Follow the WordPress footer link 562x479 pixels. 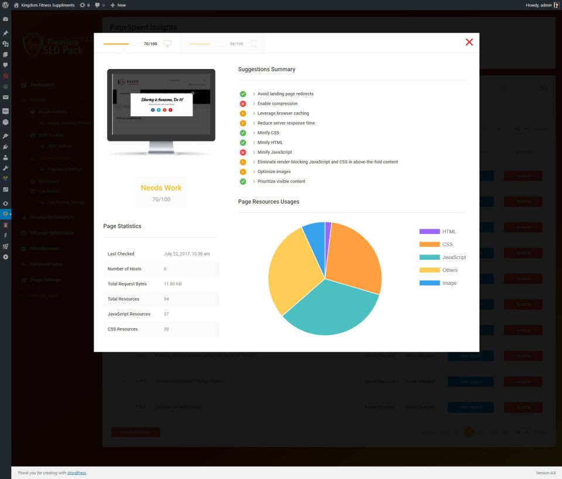tap(76, 473)
